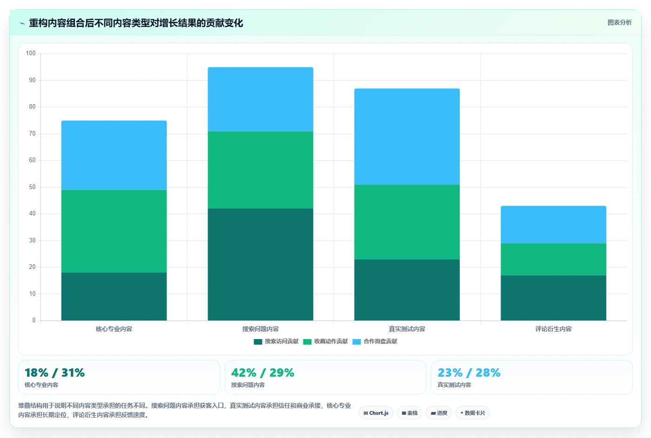
Task: Click the dark teal segment of 评论衍生内容 bar
Action: point(553,298)
